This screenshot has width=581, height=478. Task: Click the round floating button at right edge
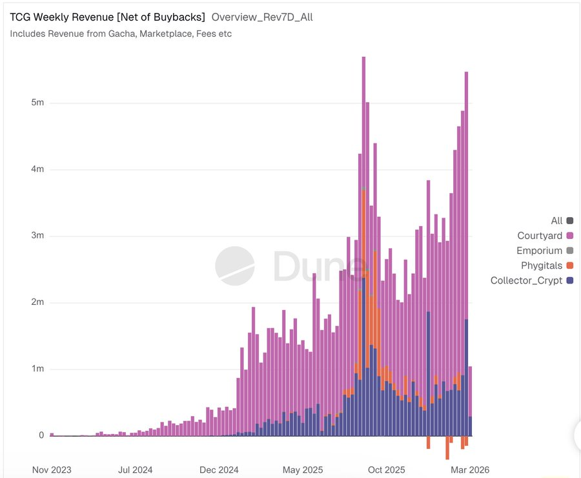pos(576,435)
